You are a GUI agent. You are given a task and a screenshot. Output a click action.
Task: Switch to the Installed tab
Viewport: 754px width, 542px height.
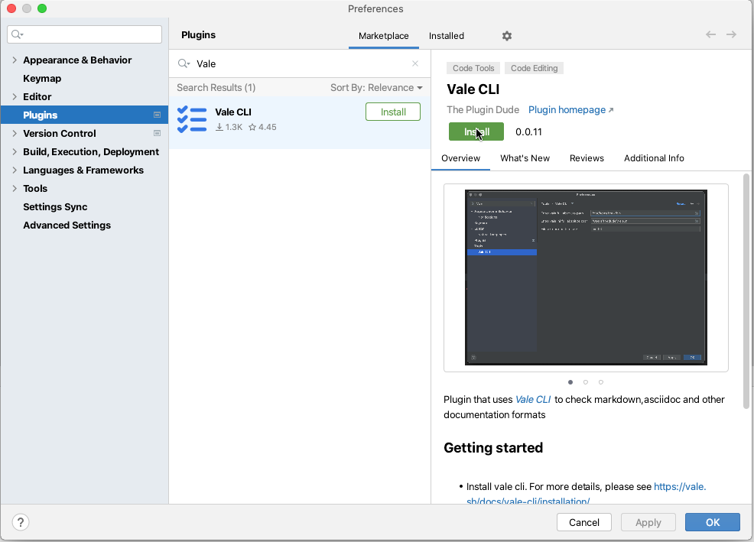pyautogui.click(x=446, y=35)
